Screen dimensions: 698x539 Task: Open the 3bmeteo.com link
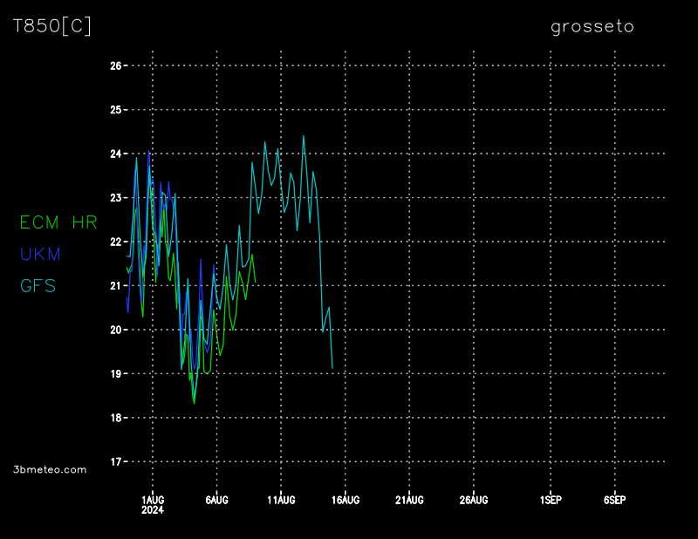click(x=50, y=469)
